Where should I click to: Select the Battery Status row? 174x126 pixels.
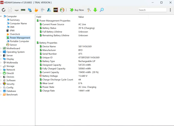point(67,28)
